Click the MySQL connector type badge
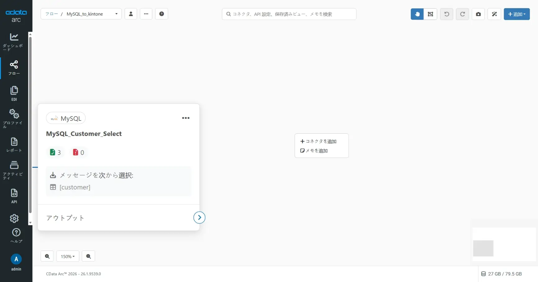538x282 pixels. [66, 118]
